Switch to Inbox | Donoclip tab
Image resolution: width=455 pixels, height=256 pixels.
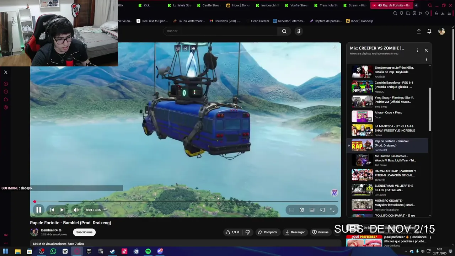click(238, 5)
